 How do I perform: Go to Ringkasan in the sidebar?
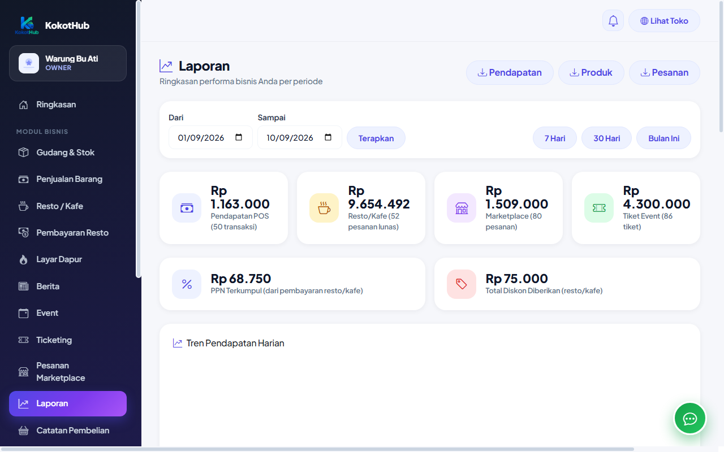click(68, 105)
